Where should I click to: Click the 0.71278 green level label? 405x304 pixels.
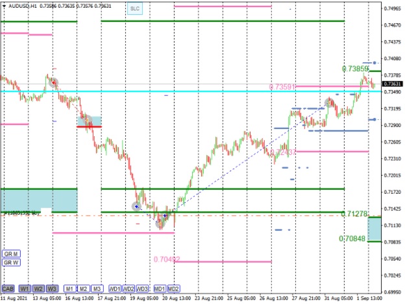pos(355,214)
